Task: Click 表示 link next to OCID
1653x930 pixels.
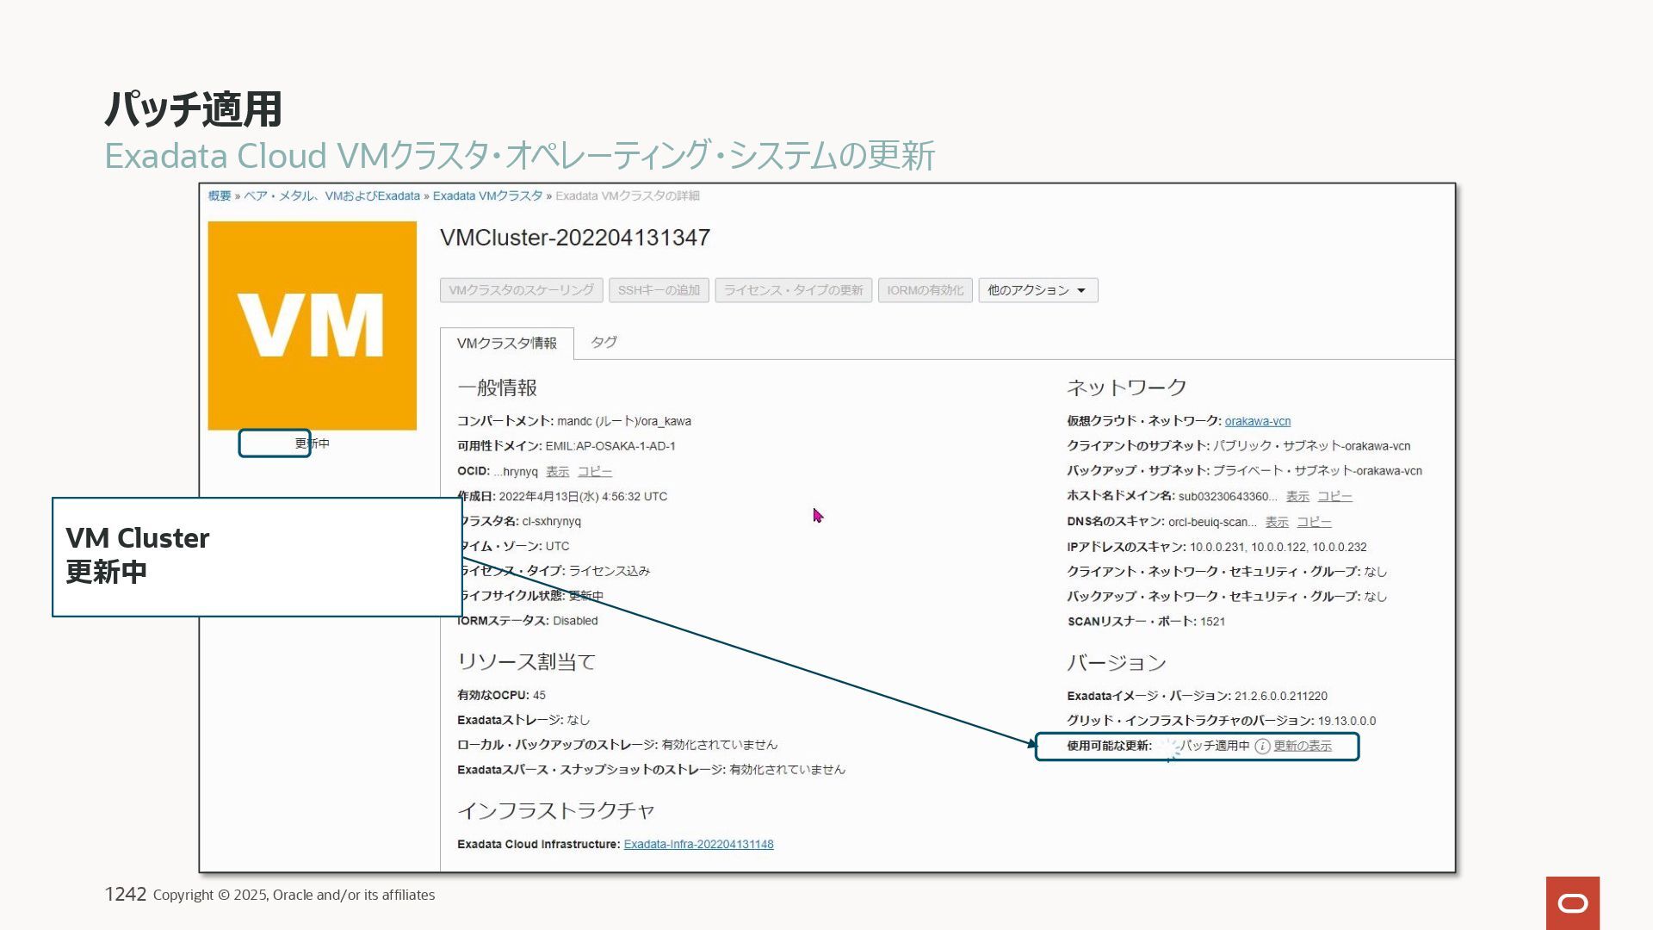Action: 557,472
